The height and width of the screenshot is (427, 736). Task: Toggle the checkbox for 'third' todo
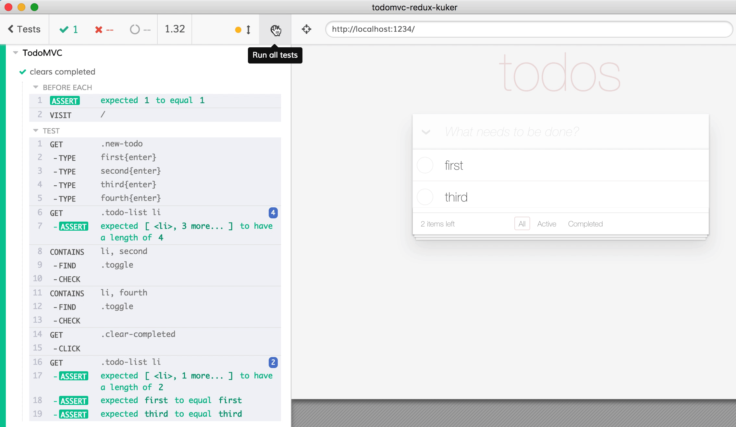click(425, 197)
